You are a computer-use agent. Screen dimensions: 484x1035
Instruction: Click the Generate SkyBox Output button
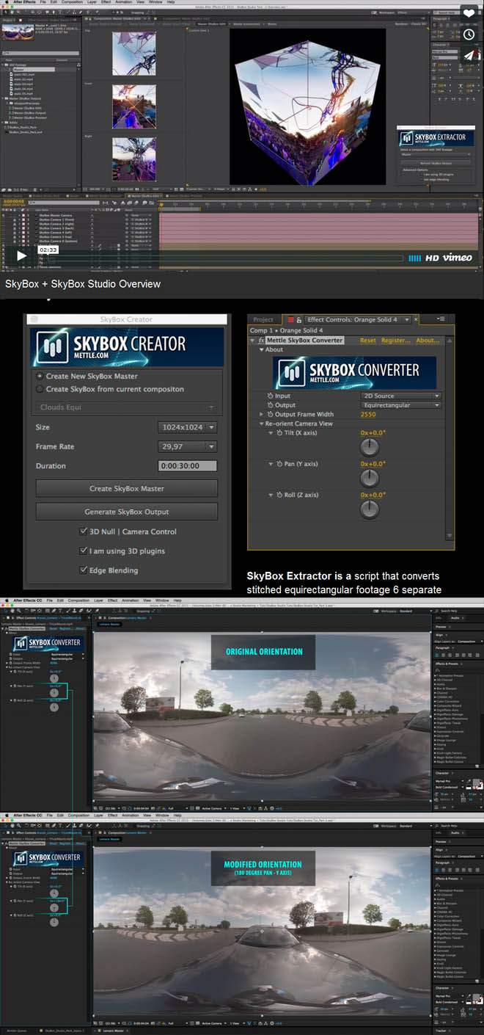[126, 512]
